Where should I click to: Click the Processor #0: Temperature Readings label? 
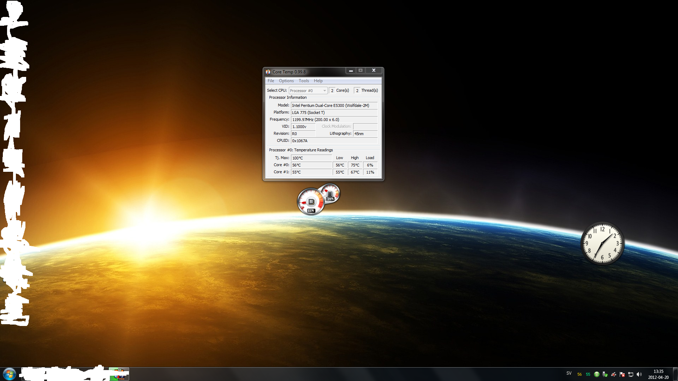click(x=301, y=150)
